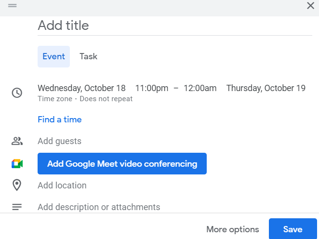
Task: Change start date Wednesday, October 18
Action: [81, 88]
